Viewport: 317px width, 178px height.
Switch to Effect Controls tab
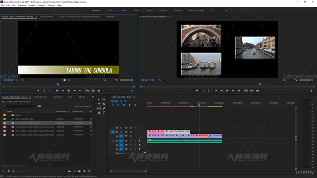[47, 17]
